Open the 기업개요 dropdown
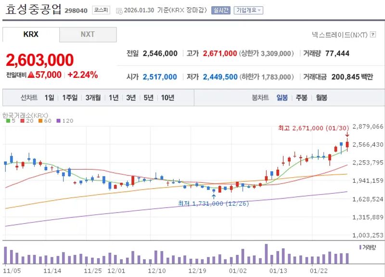This screenshot has height=277, width=385. [x=248, y=10]
